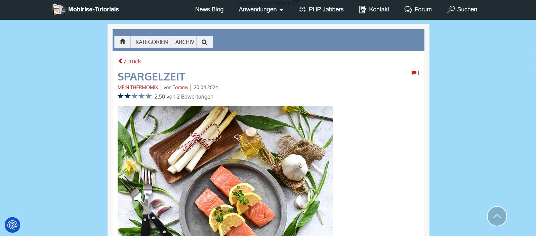Rate the post three stars
Screen dimensions: 536x236
(134, 96)
